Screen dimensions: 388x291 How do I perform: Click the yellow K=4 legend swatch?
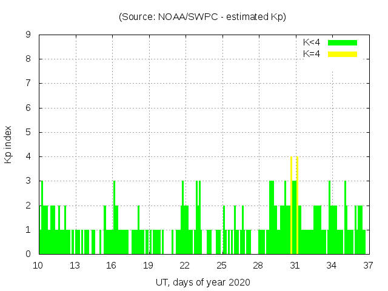tap(343, 54)
